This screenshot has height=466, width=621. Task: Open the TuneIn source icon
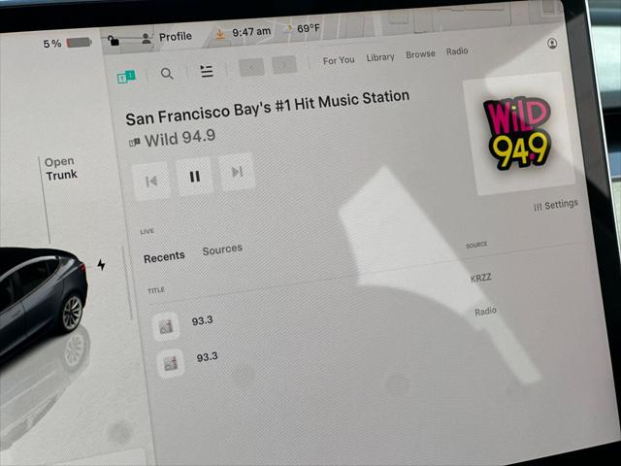click(126, 77)
